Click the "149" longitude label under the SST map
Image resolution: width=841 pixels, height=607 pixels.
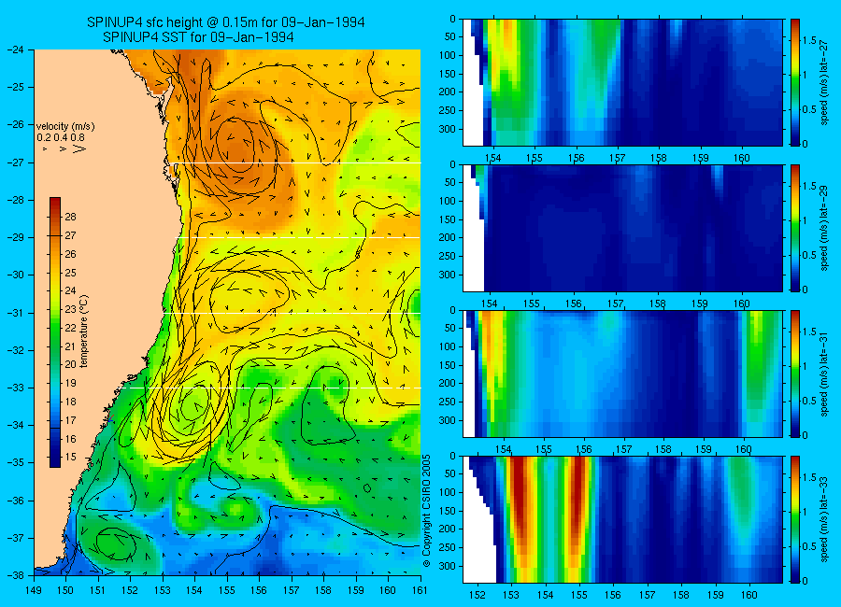pos(34,590)
